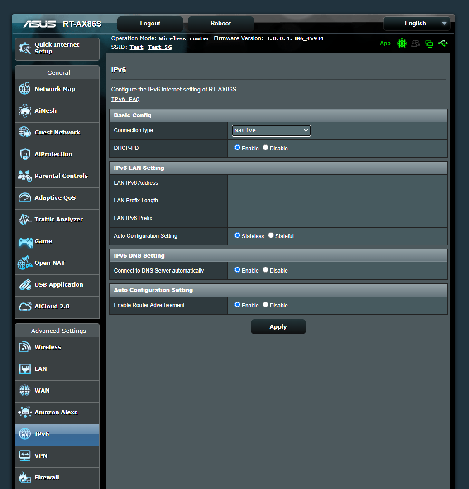The height and width of the screenshot is (489, 469).
Task: Open firmware settings via the green gear icon
Action: tap(402, 43)
